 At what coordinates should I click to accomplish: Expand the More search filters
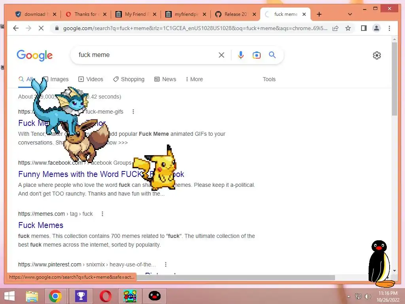pos(194,79)
